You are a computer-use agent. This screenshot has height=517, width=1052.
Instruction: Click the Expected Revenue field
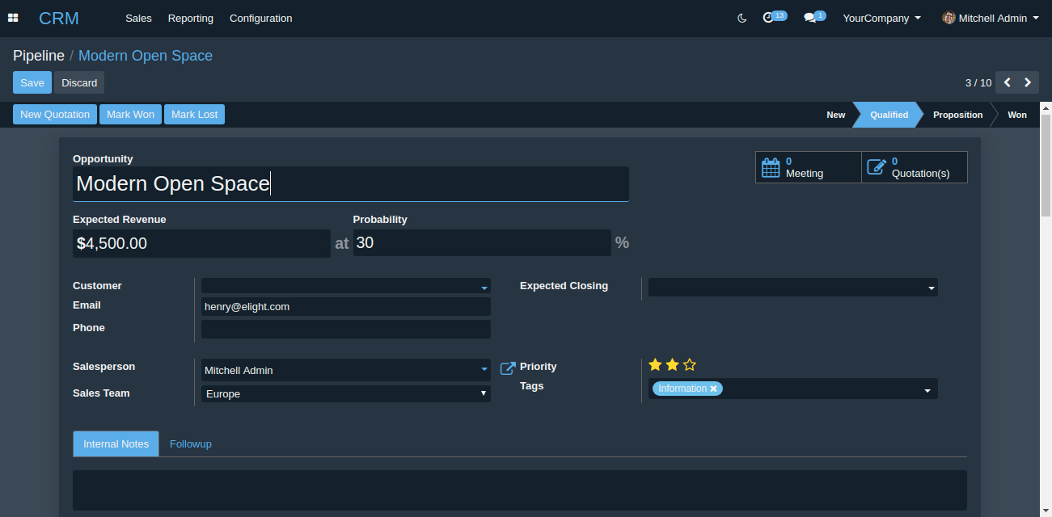click(x=201, y=243)
